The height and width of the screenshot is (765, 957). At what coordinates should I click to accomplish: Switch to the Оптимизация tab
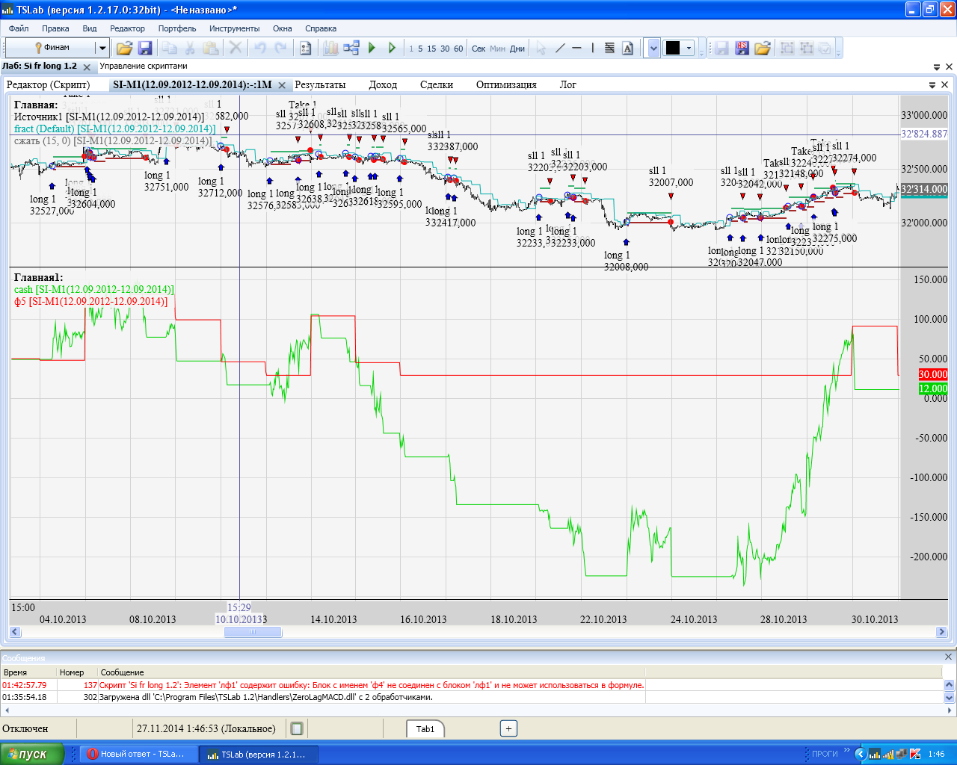tap(506, 84)
